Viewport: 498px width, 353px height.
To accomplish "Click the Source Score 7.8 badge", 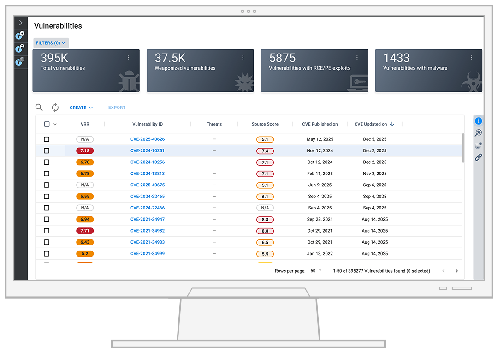I will coord(265,150).
